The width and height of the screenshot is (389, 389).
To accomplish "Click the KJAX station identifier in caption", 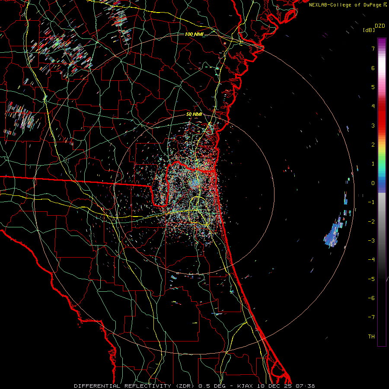I will (x=245, y=386).
